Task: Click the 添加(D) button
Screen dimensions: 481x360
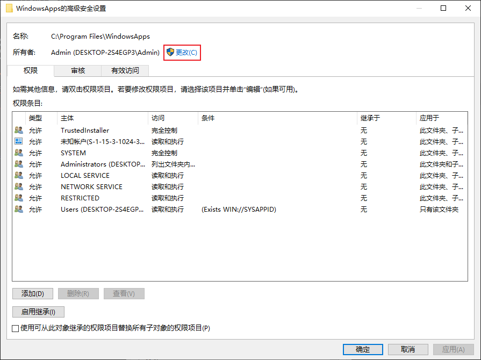Action: tap(33, 294)
